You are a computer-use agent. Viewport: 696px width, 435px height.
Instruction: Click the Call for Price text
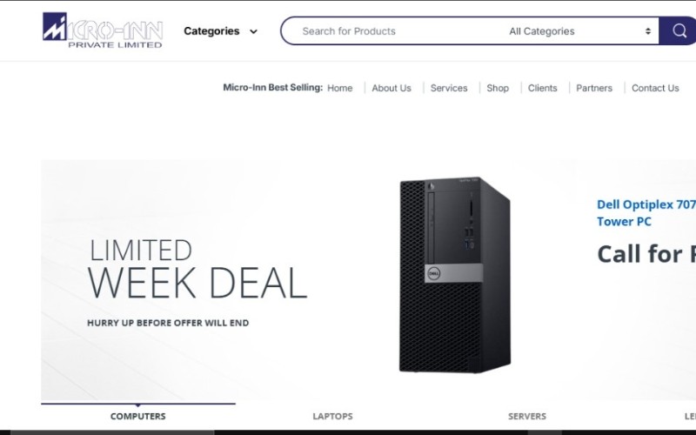(x=646, y=254)
